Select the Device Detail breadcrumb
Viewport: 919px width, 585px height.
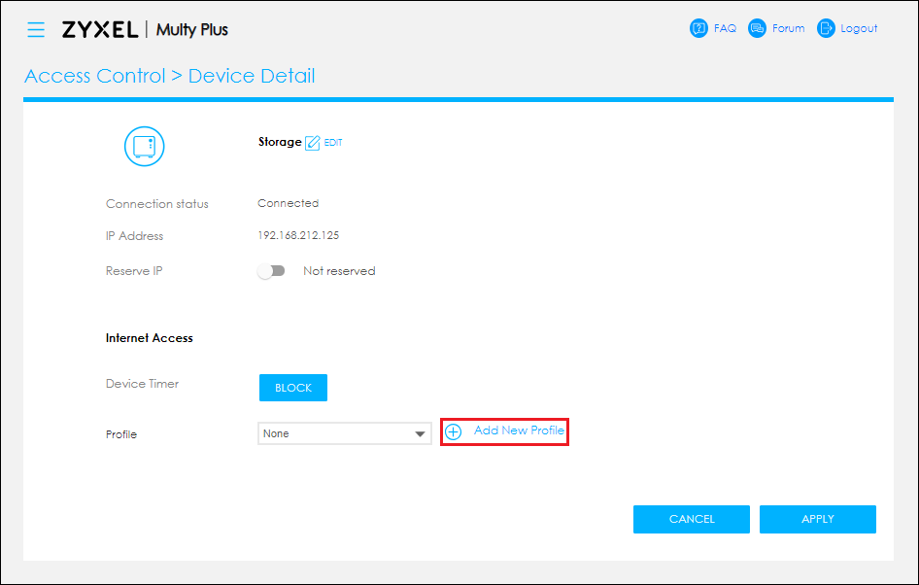point(252,76)
